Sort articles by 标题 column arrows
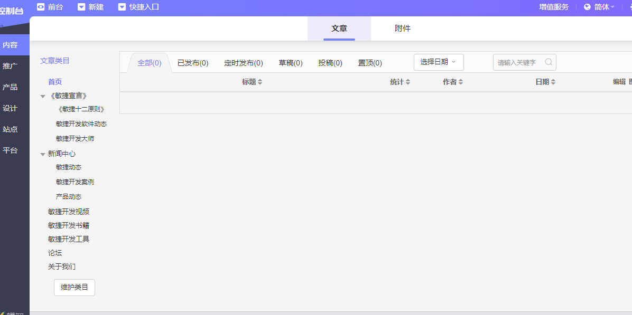 (x=259, y=82)
